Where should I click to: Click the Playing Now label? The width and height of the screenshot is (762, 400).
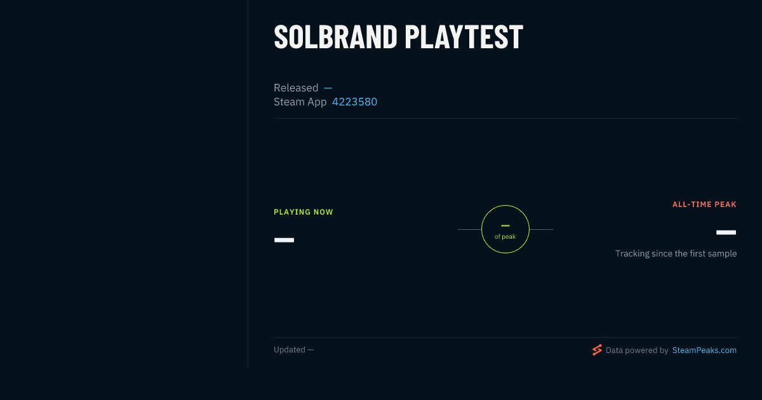[x=304, y=212]
